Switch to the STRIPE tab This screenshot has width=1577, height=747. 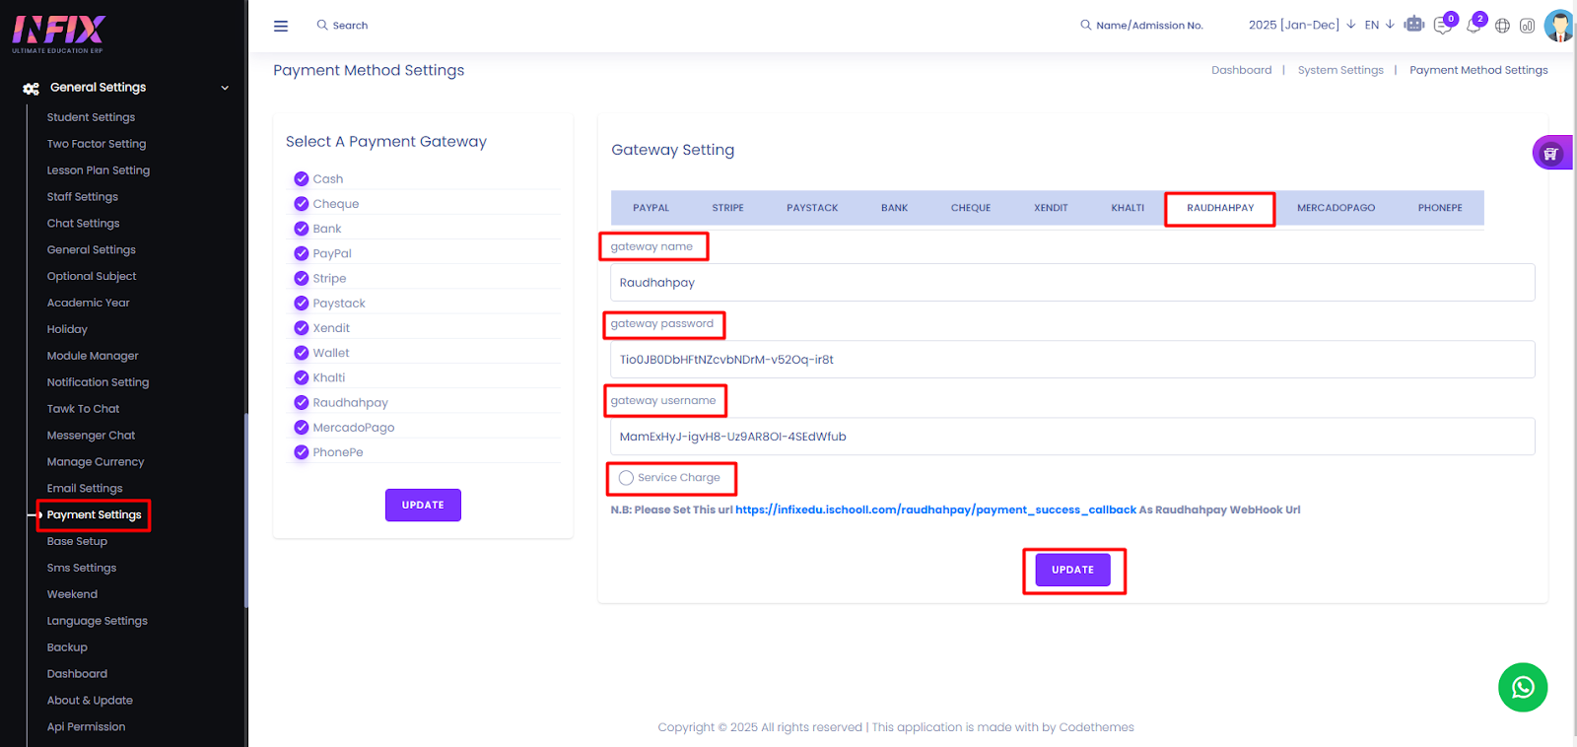(x=727, y=208)
